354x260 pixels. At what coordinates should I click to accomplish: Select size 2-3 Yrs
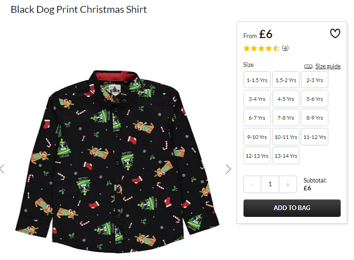click(x=315, y=80)
